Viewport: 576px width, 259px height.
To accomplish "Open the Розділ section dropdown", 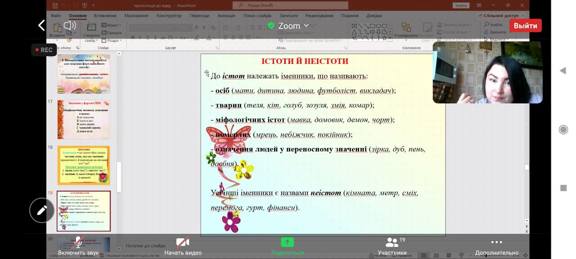I will click(x=111, y=40).
